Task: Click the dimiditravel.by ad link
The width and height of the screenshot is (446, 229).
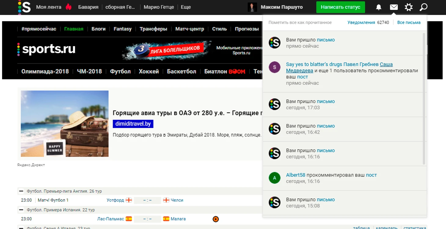Action: (x=133, y=124)
